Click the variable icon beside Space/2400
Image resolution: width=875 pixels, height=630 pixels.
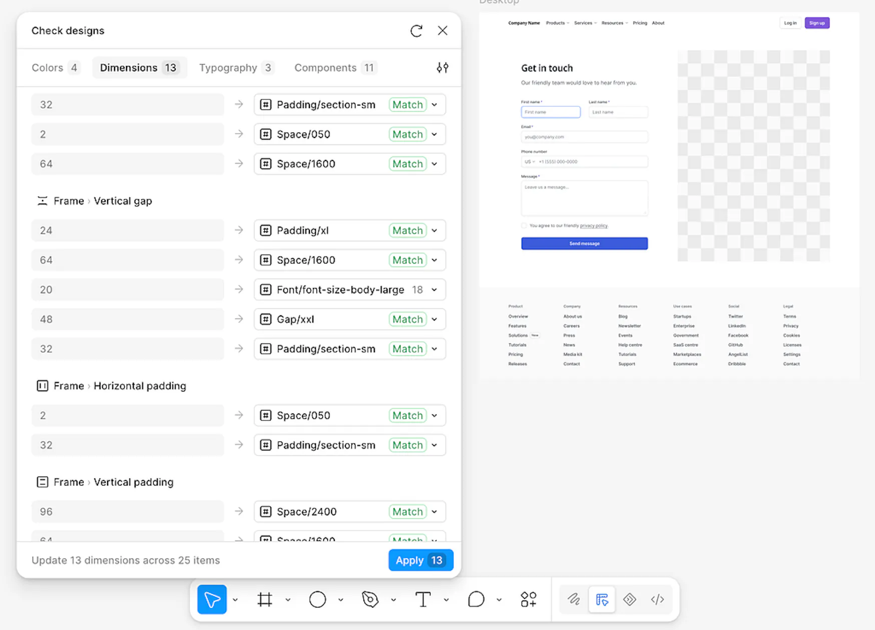point(266,512)
